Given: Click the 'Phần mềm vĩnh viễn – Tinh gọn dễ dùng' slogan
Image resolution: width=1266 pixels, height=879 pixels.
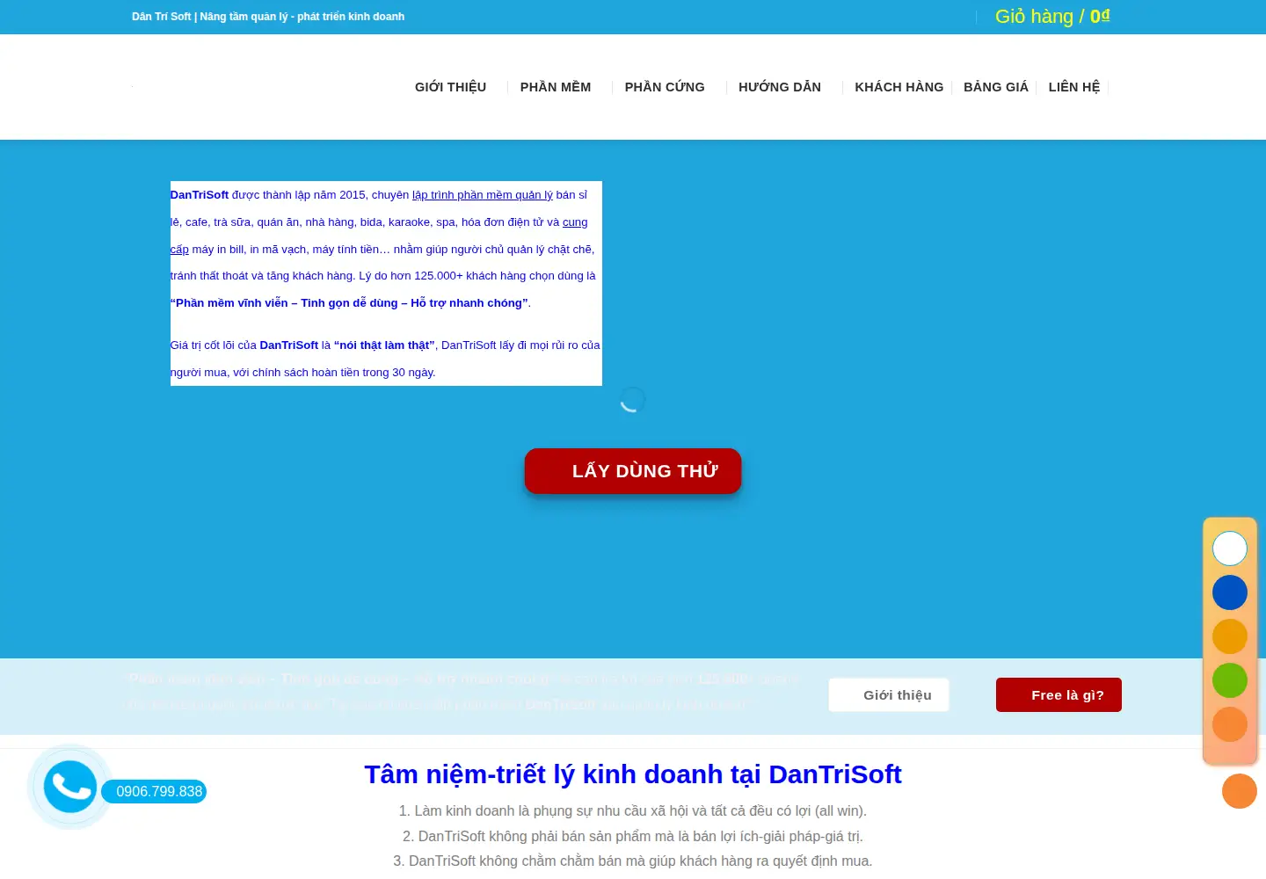Looking at the screenshot, I should (350, 303).
